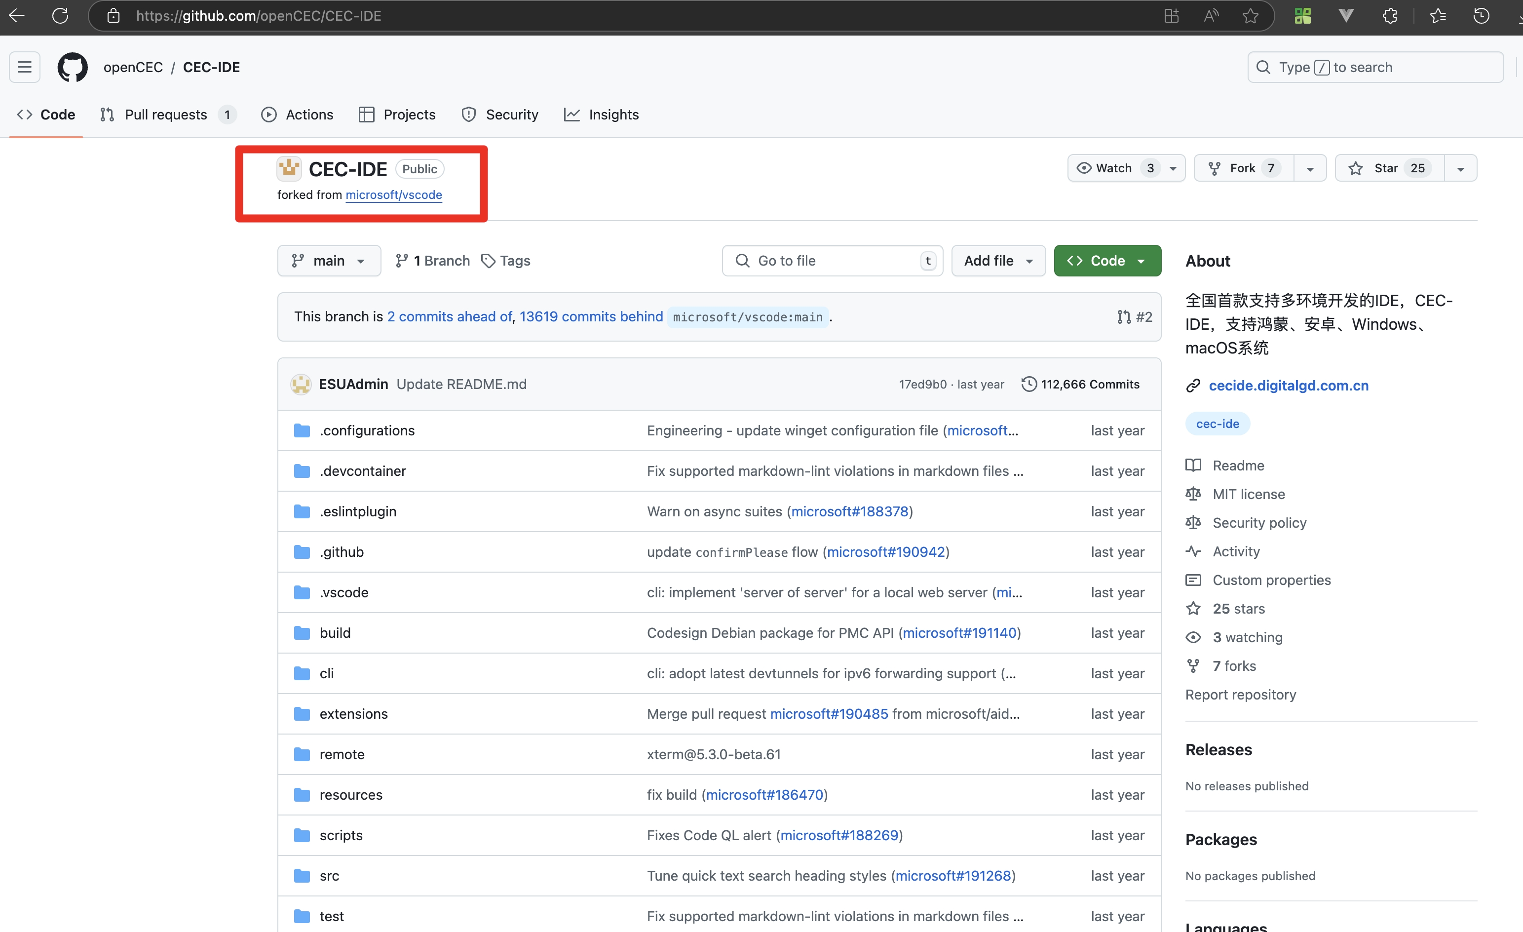Viewport: 1523px width, 932px height.
Task: Go to GitHub home via Octocat logo
Action: (73, 67)
